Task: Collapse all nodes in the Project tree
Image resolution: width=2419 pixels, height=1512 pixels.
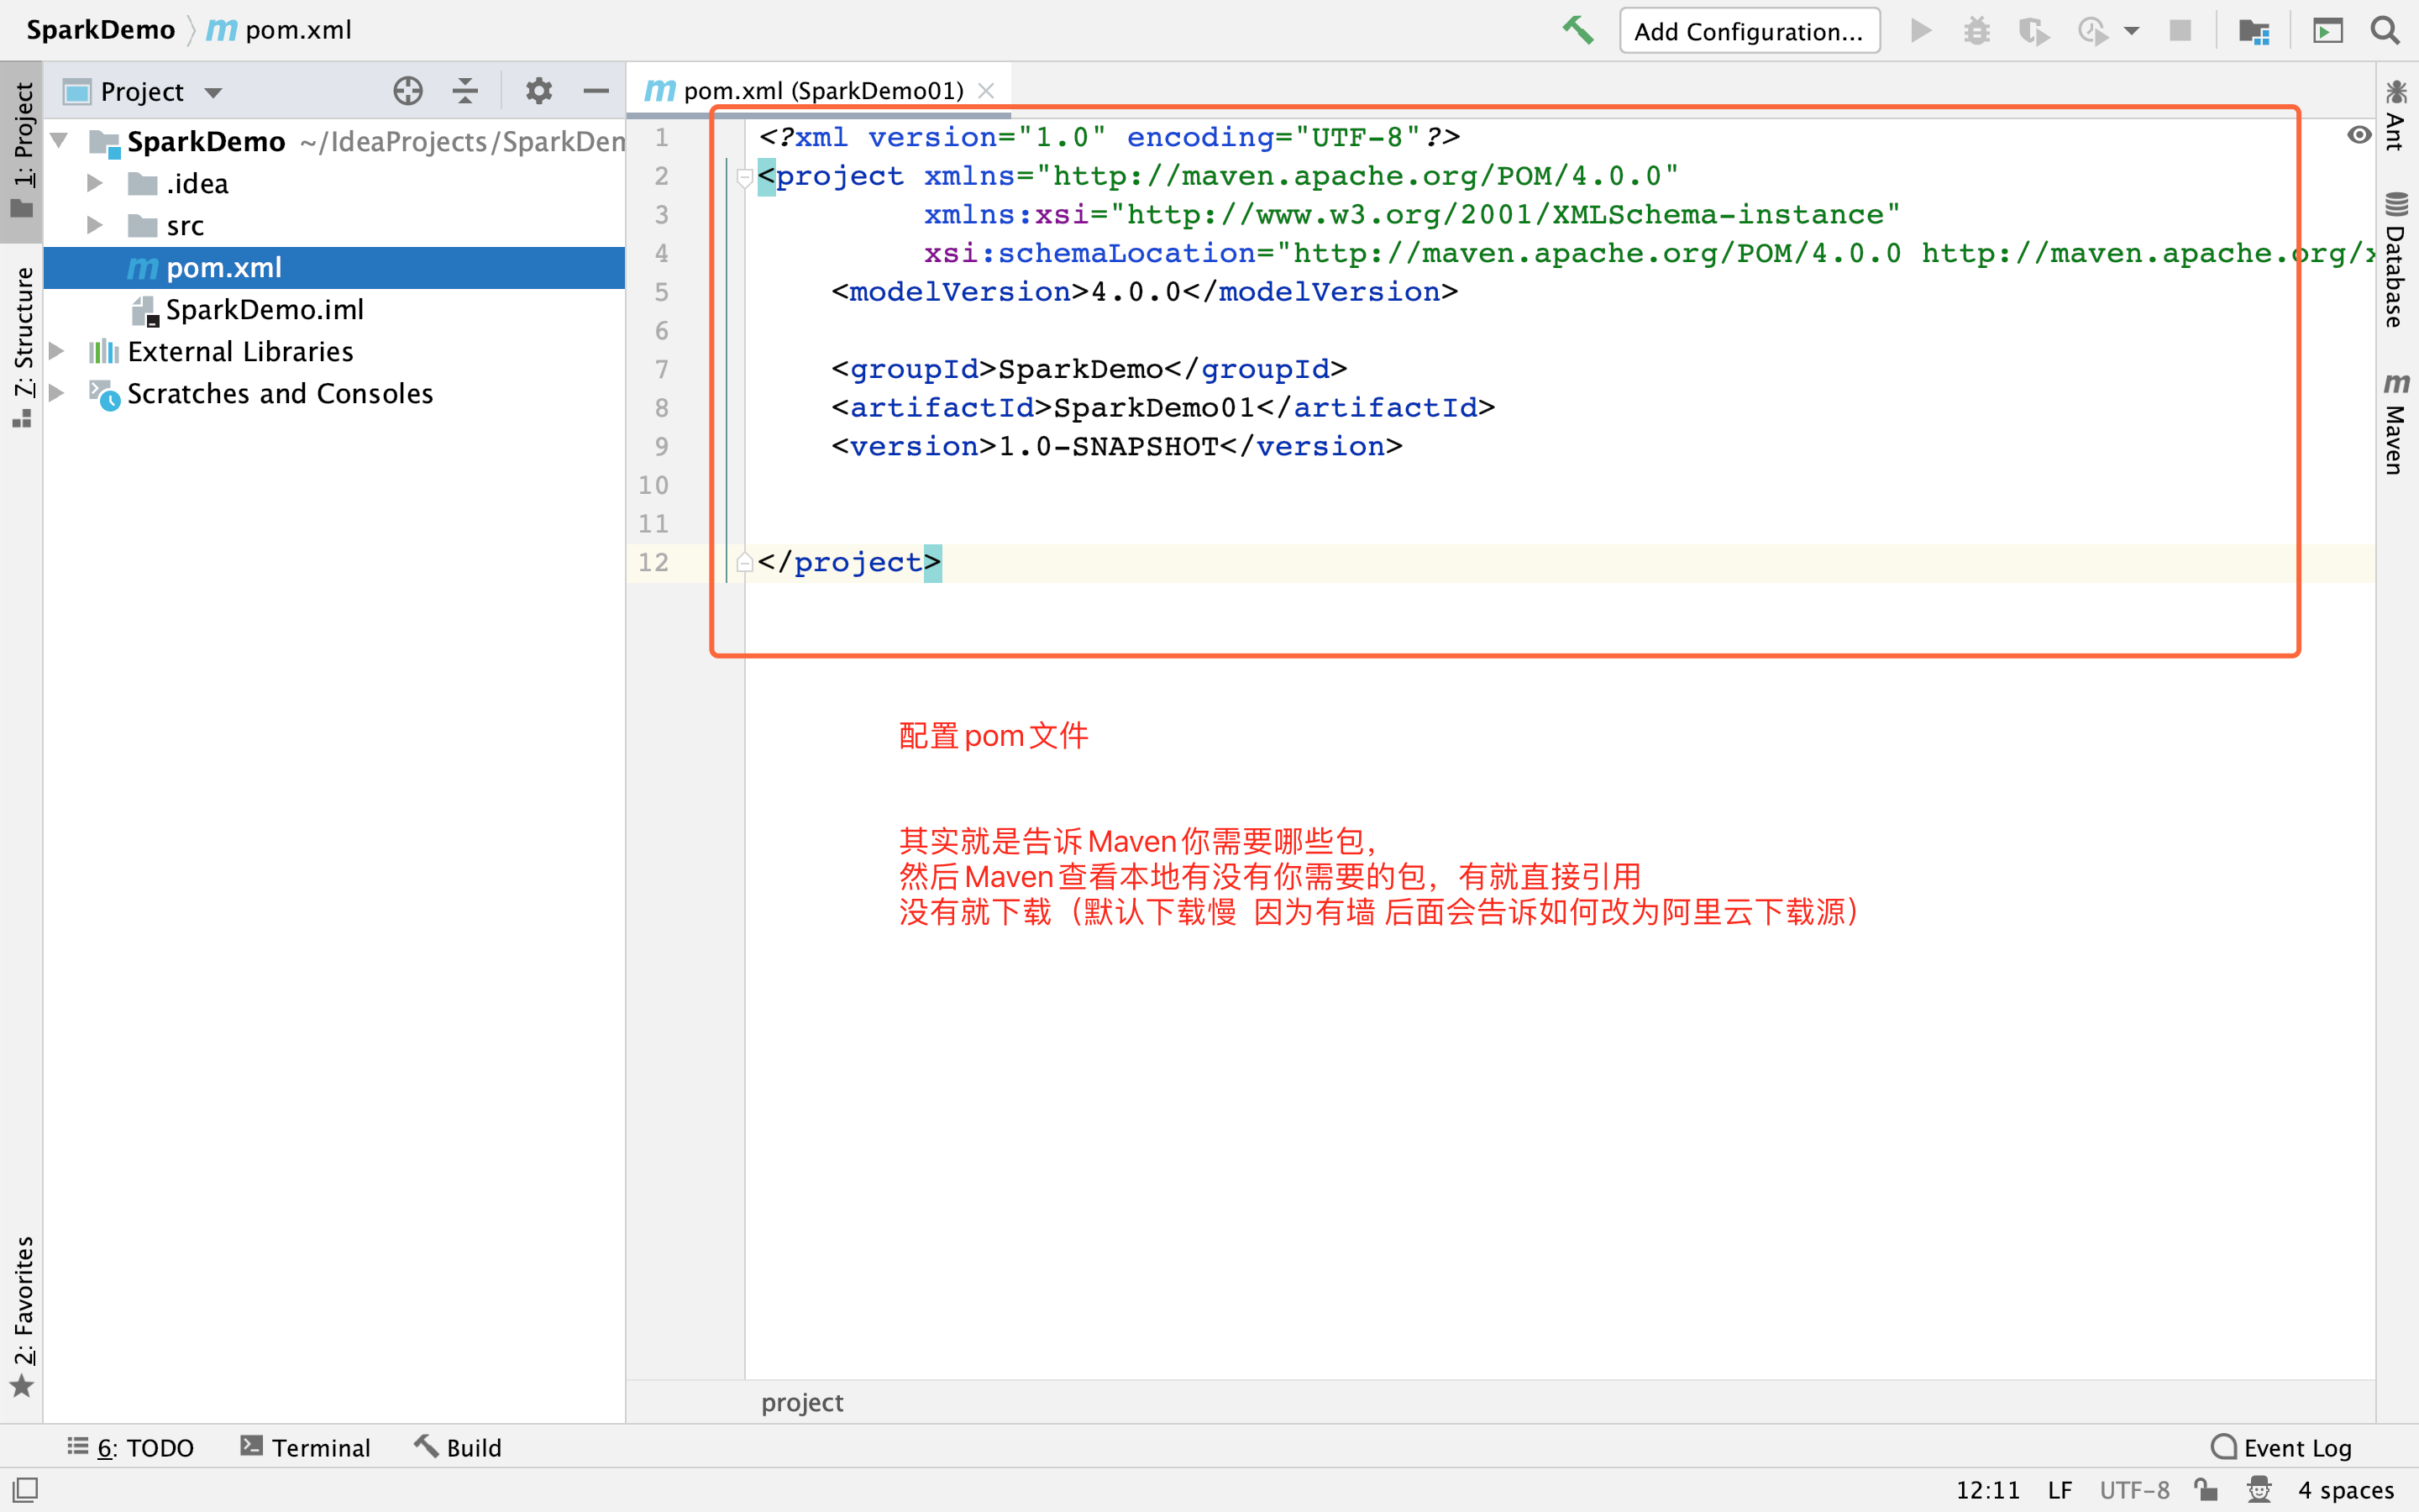Action: tap(464, 90)
